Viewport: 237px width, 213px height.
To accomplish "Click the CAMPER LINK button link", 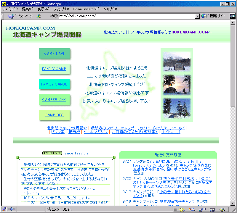I will point(54,100).
